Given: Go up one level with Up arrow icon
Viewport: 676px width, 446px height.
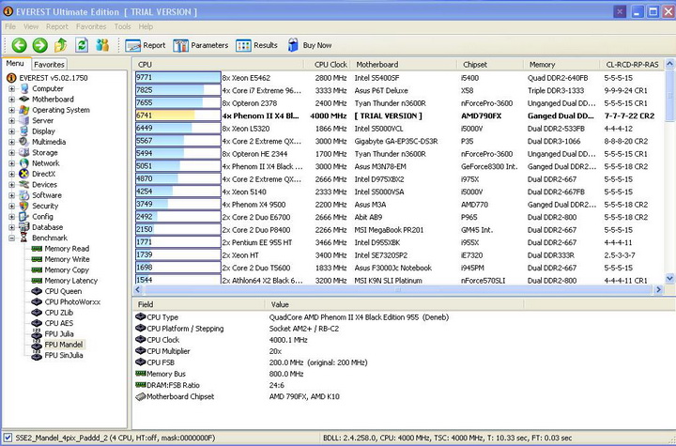Looking at the screenshot, I should pyautogui.click(x=61, y=45).
